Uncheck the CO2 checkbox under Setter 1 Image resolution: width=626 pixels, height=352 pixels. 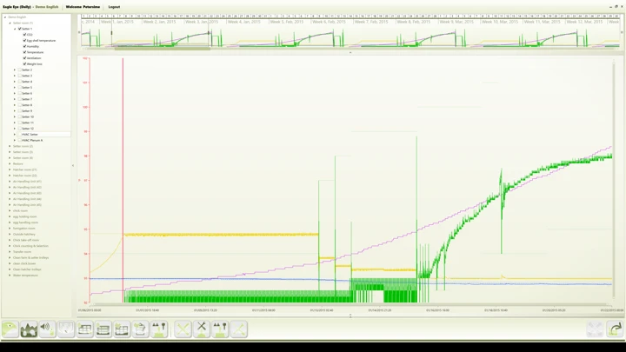tap(24, 34)
